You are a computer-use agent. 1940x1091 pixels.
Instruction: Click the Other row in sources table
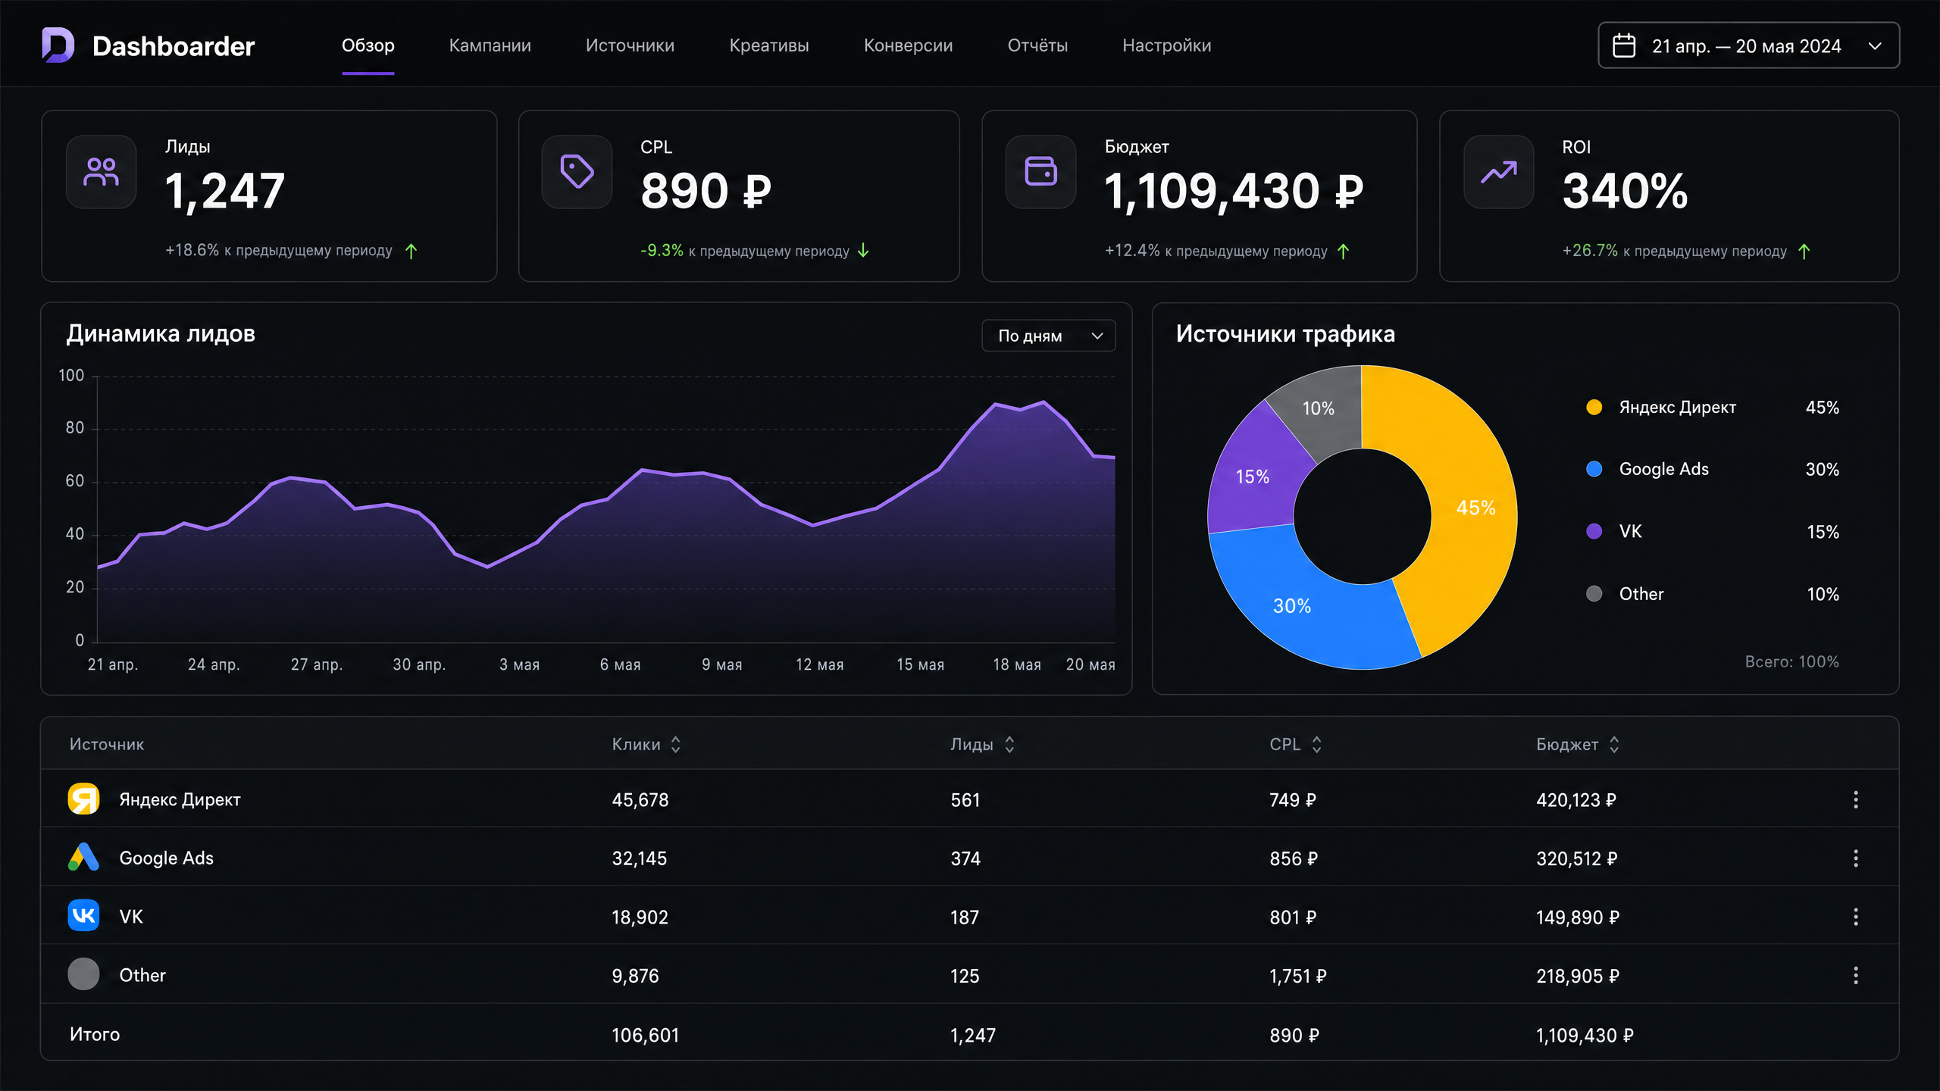point(969,975)
